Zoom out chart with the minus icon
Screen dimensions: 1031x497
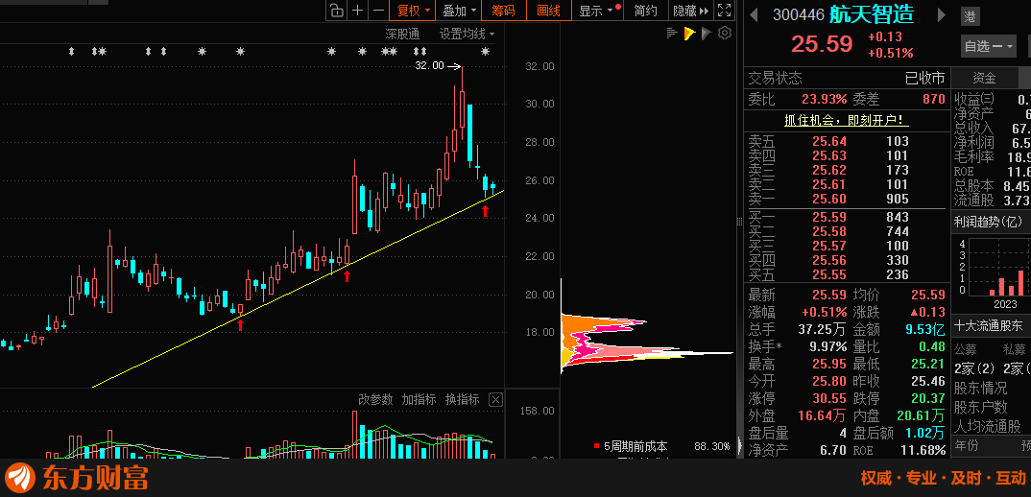[378, 10]
